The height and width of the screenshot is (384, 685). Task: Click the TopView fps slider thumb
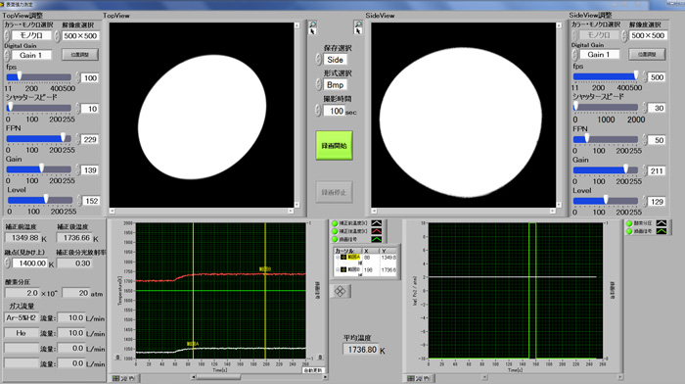[x=20, y=76]
